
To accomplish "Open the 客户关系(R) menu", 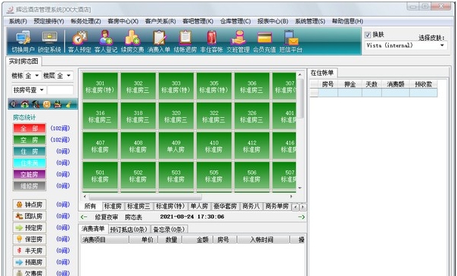I will (160, 21).
